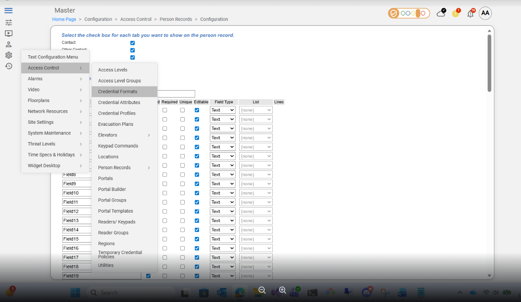Viewport: 521px width, 302px height.
Task: Click the yellow warning alert icon
Action: (455, 14)
